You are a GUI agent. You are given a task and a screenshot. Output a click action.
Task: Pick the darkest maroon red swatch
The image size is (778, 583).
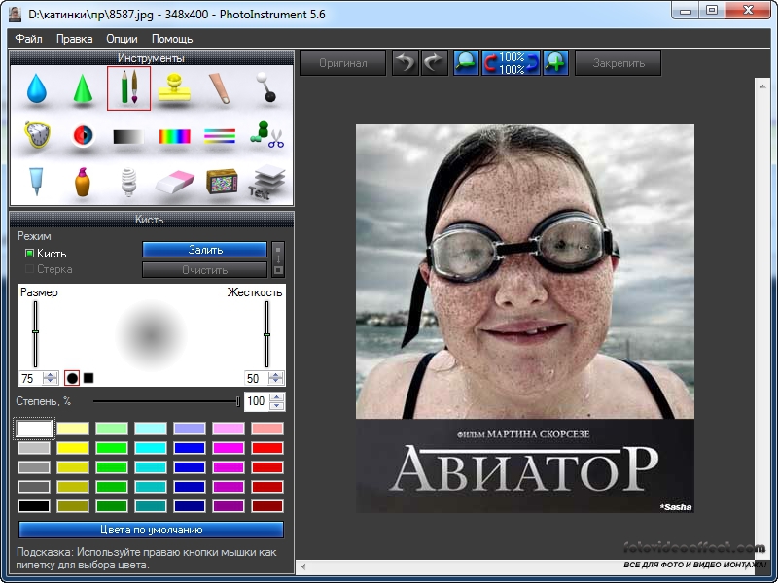(267, 506)
